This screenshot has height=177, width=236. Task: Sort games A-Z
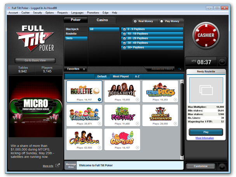pyautogui.click(x=137, y=76)
